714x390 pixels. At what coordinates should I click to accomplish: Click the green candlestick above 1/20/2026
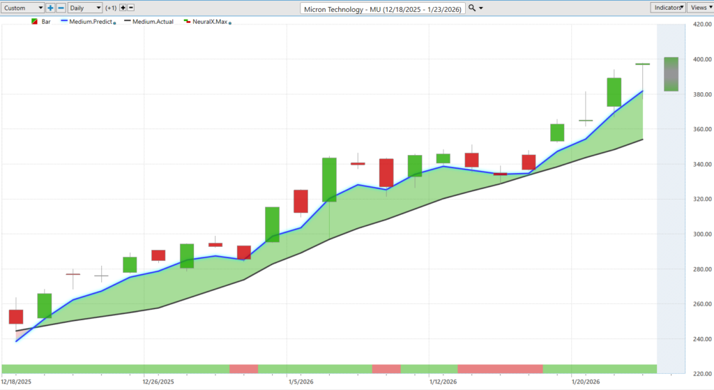click(586, 120)
